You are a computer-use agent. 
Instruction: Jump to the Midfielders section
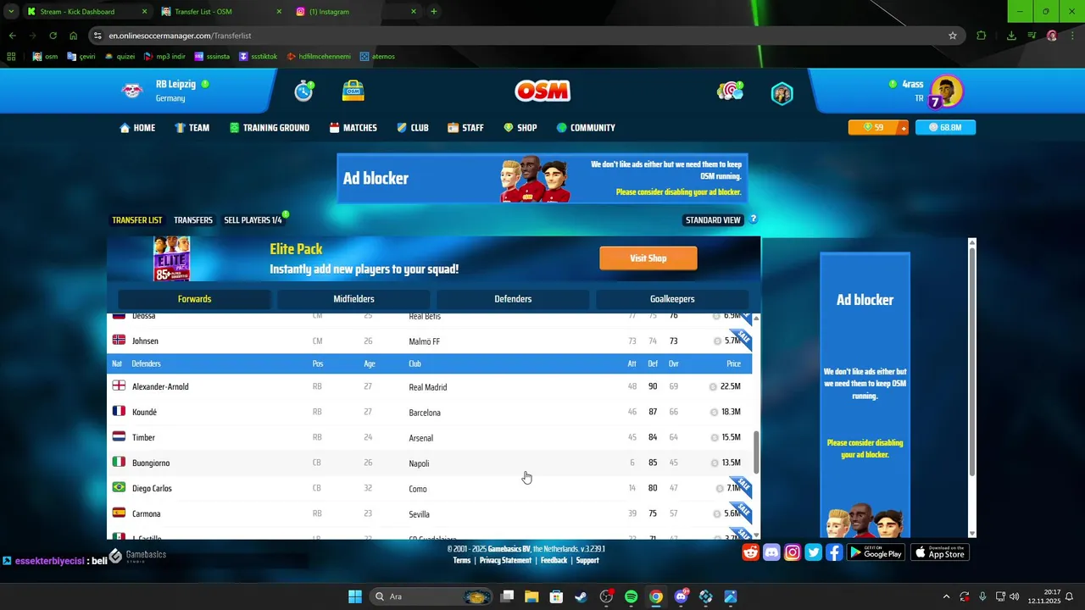tap(353, 299)
